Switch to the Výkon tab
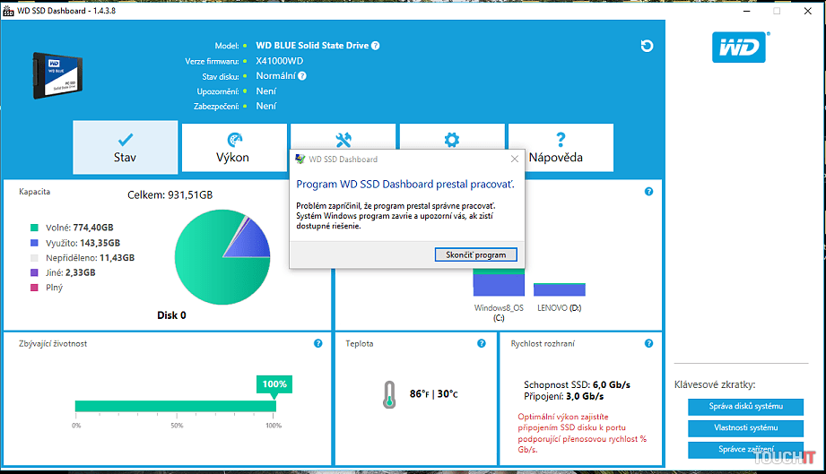Screen dimensions: 826x474 [x=233, y=148]
